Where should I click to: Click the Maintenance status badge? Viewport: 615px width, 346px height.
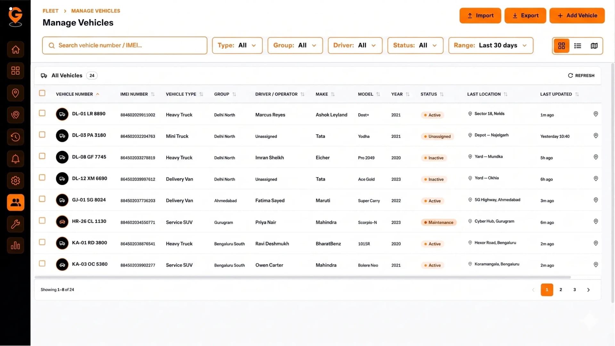tap(439, 222)
